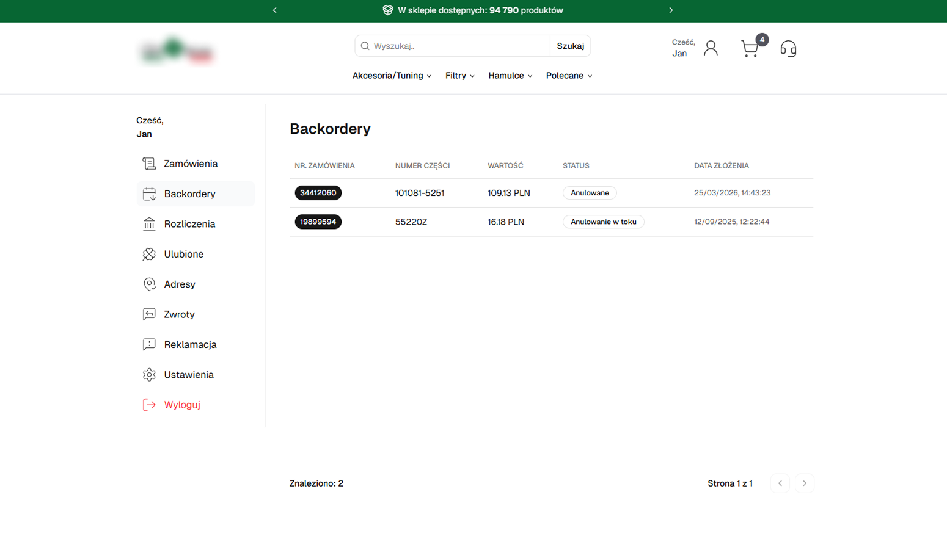Viewport: 947px width, 550px height.
Task: Click the Wyloguj logout icon
Action: coord(149,405)
